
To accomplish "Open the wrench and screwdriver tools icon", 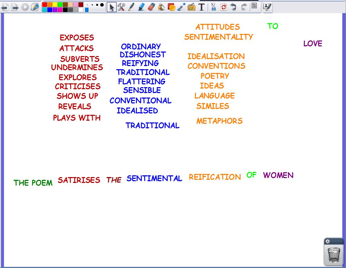I will (x=121, y=7).
